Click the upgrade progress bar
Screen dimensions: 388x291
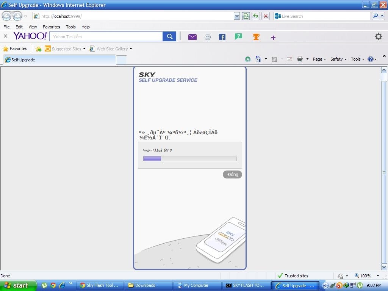(190, 159)
